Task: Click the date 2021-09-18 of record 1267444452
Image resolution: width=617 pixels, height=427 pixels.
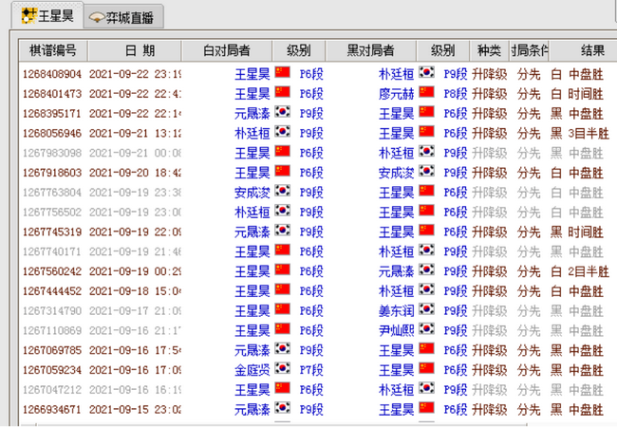Action: [x=119, y=291]
